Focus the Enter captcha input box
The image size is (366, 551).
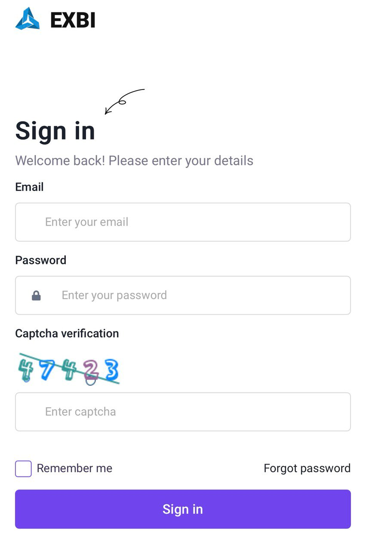(x=183, y=412)
